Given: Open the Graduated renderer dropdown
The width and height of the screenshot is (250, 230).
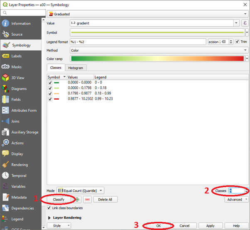Looking at the screenshot, I should click(x=147, y=14).
